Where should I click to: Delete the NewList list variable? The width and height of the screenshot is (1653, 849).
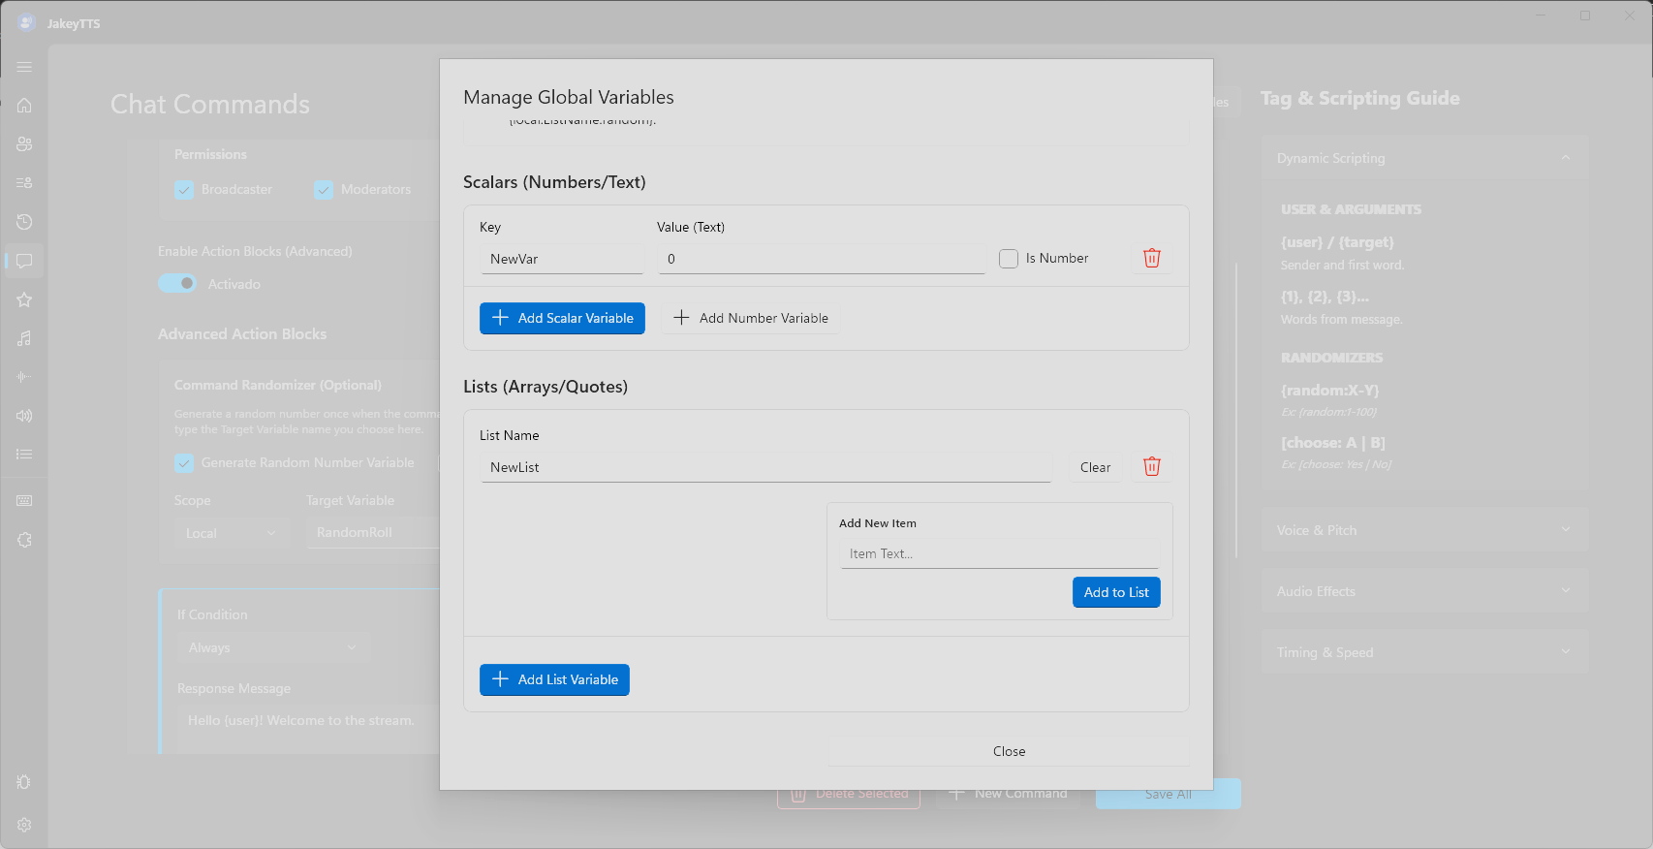tap(1152, 467)
